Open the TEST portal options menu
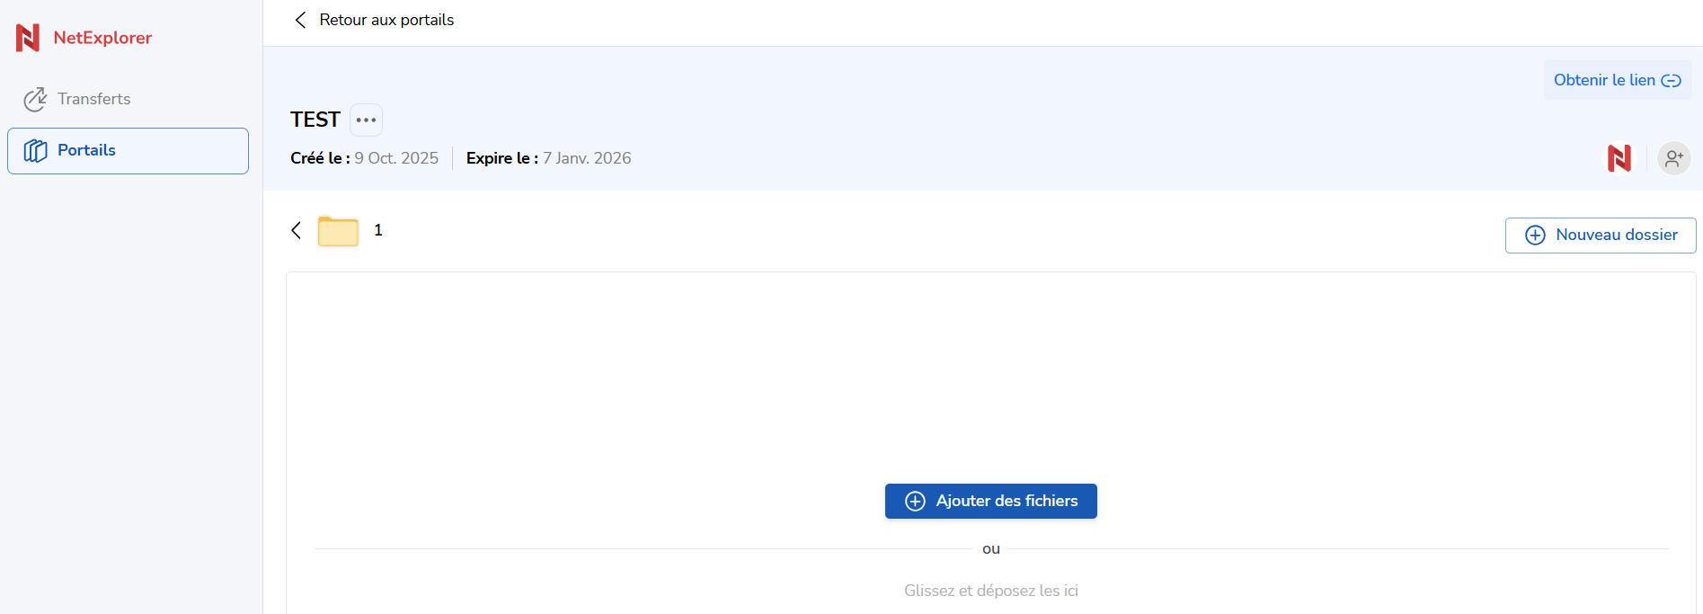The image size is (1703, 614). 366,120
